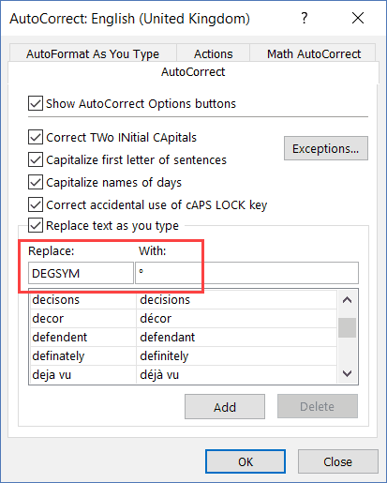Open the Math AutoCorrect tab
Image resolution: width=387 pixels, height=483 pixels.
(314, 53)
